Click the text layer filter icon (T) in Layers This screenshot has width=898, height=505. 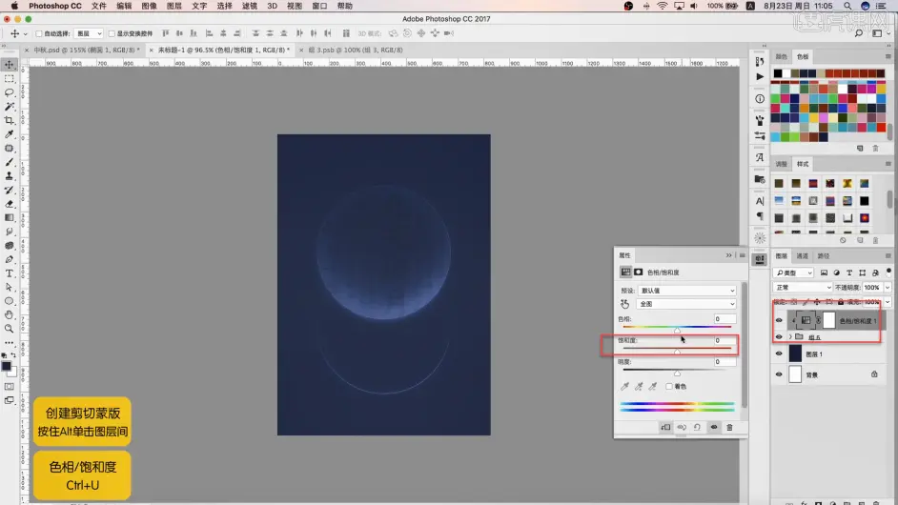pyautogui.click(x=849, y=273)
